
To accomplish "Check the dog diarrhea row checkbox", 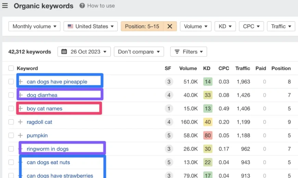I will (x=11, y=95).
